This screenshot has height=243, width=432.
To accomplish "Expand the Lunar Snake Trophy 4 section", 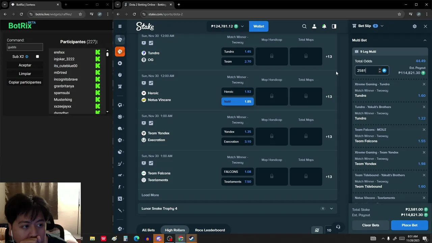I will tap(331, 209).
